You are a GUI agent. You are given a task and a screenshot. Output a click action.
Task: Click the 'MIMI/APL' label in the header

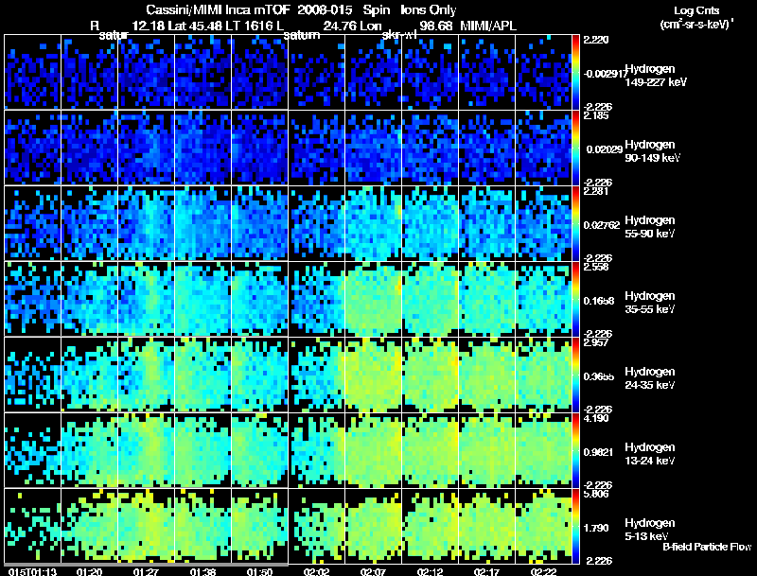coord(488,26)
